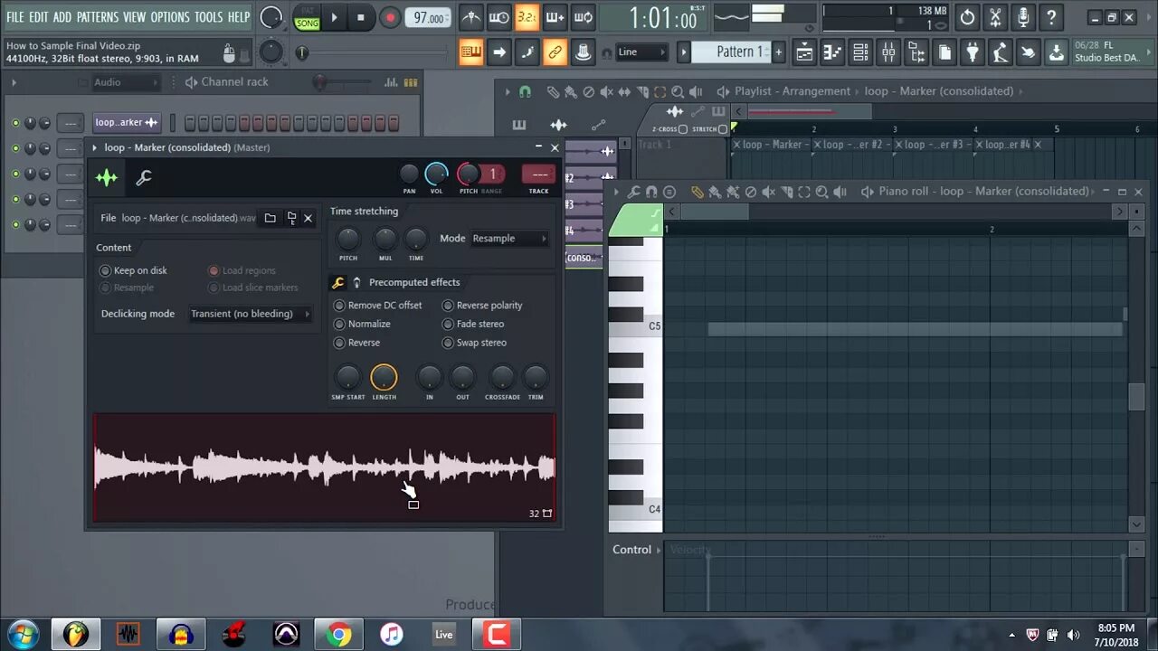Launch Ableton Live from the taskbar
Viewport: 1158px width, 651px height.
click(x=443, y=635)
